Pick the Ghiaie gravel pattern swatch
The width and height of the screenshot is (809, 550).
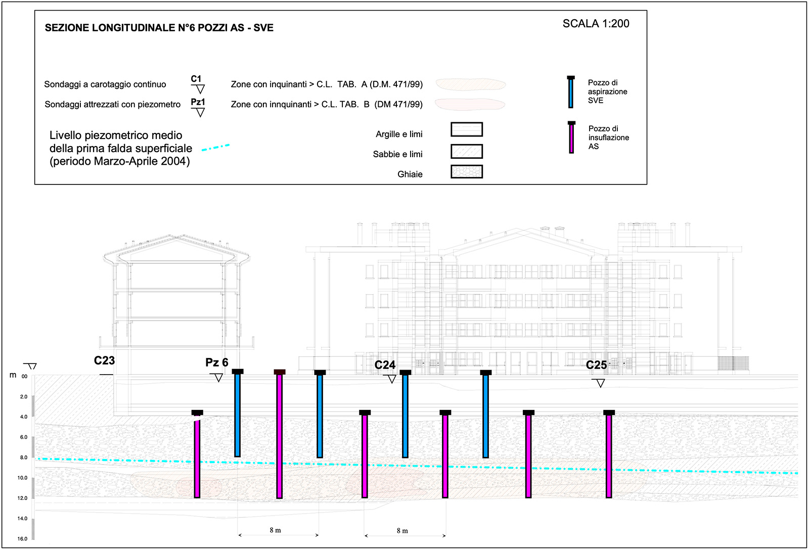[x=466, y=172]
